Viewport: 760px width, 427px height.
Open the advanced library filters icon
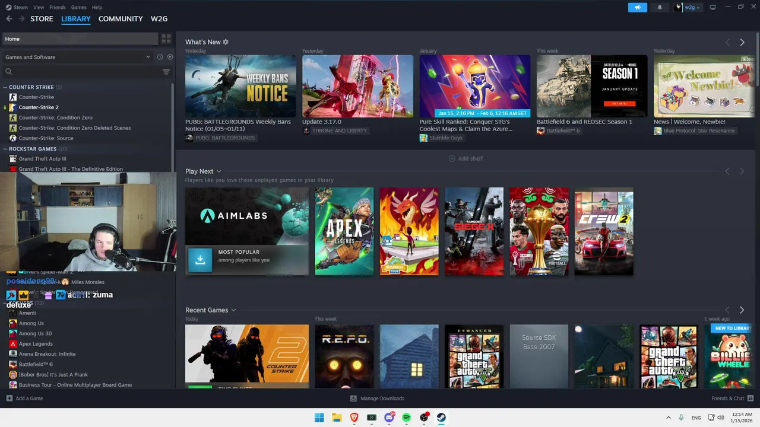pyautogui.click(x=166, y=72)
